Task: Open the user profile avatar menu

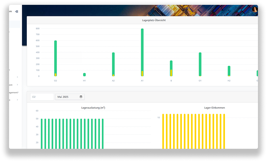Action: click(254, 10)
